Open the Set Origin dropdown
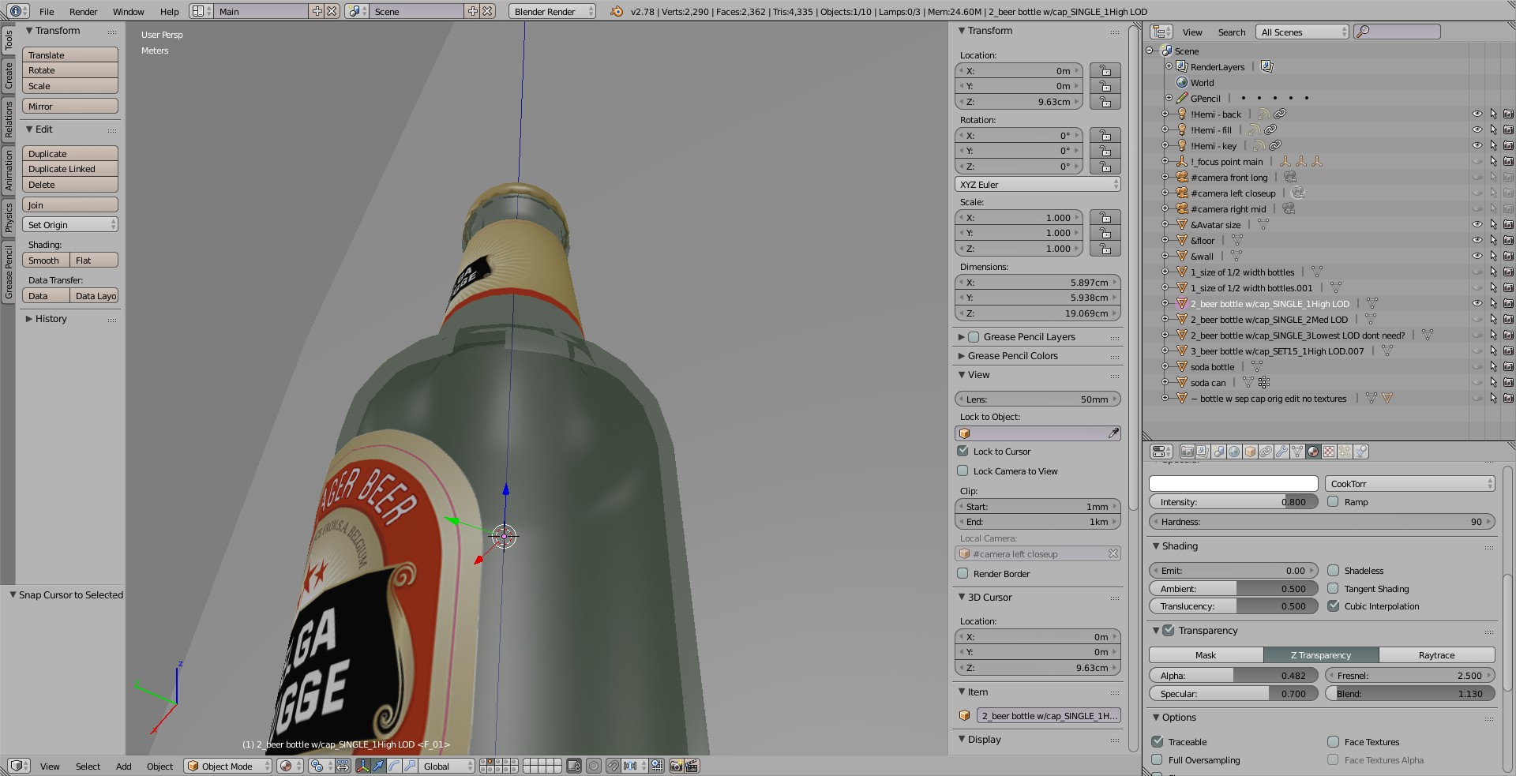 pyautogui.click(x=70, y=225)
